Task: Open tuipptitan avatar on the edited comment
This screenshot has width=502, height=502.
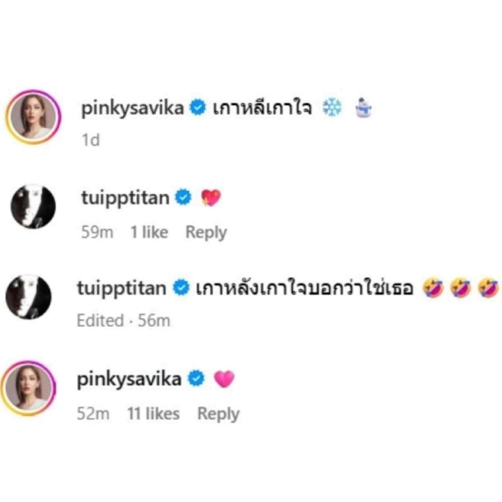Action: pos(28,297)
